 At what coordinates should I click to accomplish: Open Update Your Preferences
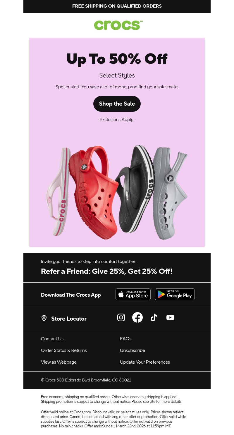tap(145, 362)
